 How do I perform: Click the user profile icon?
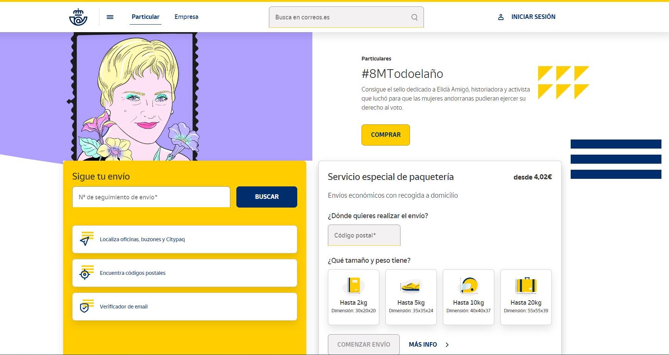501,17
